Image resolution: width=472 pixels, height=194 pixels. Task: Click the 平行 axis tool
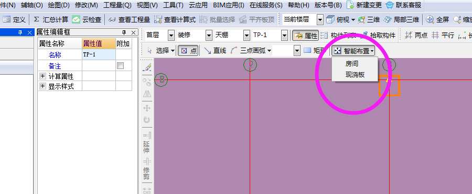(443, 36)
